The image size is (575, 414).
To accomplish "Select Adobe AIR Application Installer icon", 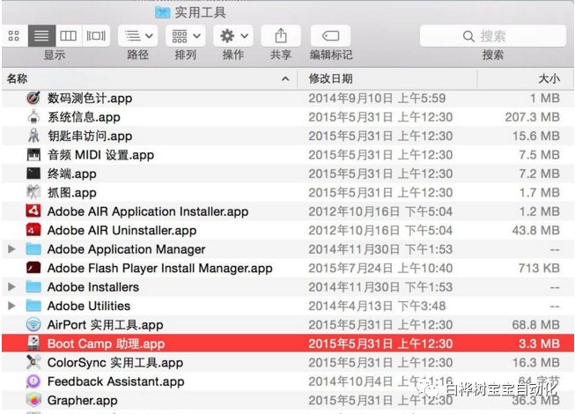I will (33, 211).
